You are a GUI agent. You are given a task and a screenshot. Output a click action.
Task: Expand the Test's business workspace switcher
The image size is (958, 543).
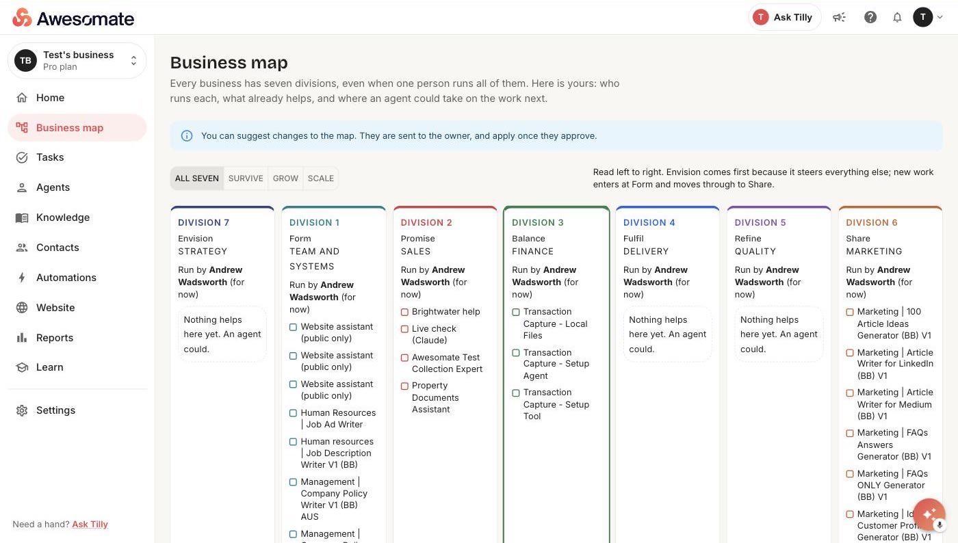pos(77,61)
